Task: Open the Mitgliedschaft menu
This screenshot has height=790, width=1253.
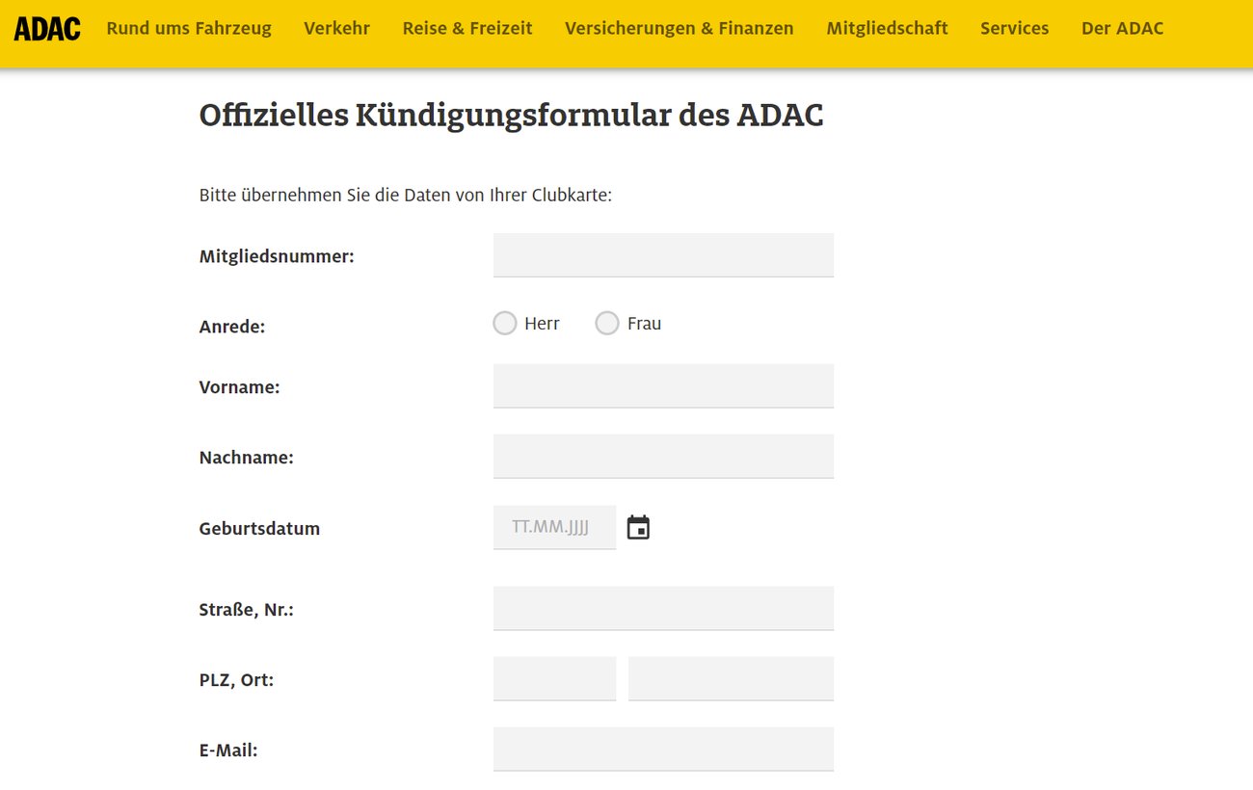Action: coord(887,29)
